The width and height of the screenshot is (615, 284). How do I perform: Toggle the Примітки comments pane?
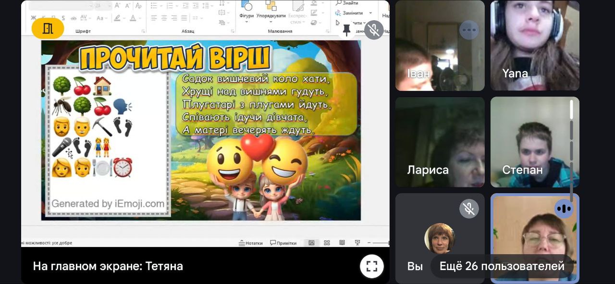click(x=283, y=243)
